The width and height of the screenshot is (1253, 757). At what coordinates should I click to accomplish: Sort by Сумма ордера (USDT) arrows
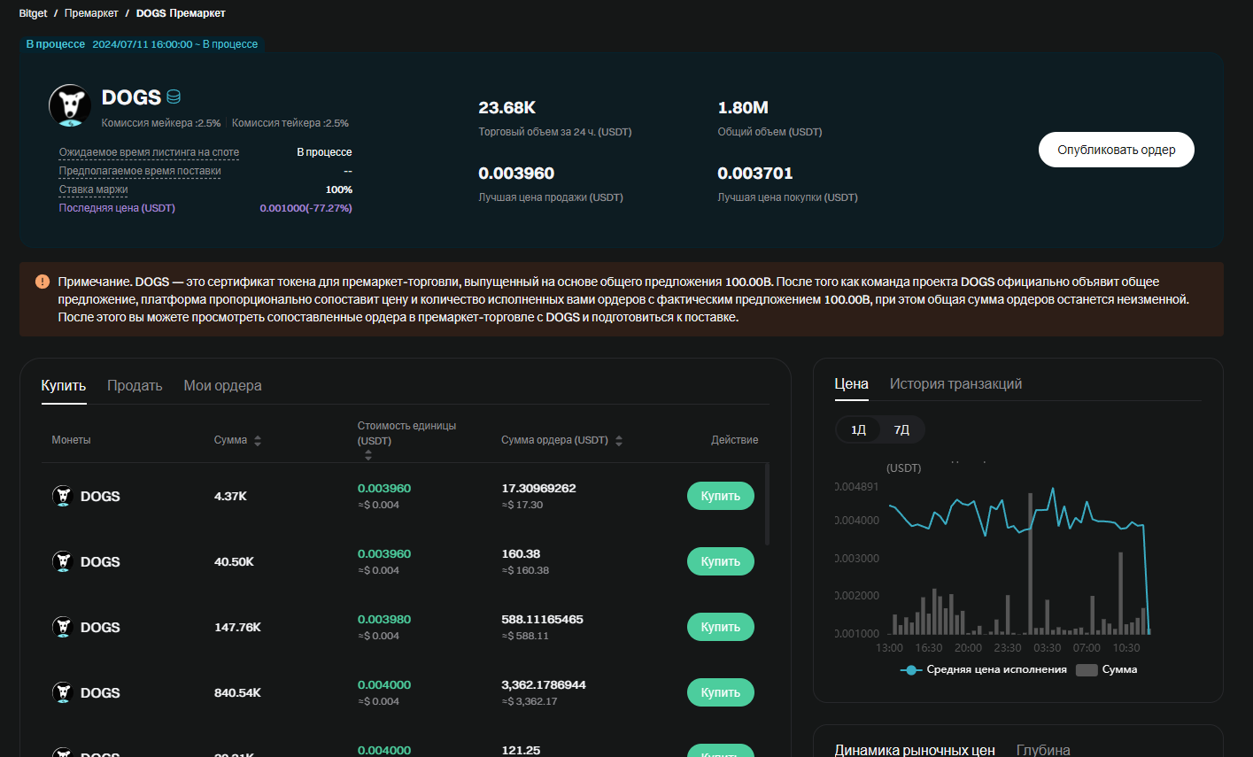pos(619,440)
